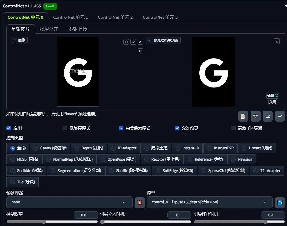Enable 高效子区蒙版 checkbox
287x226 pixels.
pos(233,128)
